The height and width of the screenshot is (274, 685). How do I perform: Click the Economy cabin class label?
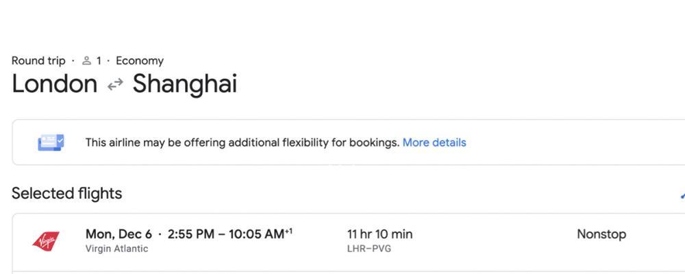(x=140, y=61)
